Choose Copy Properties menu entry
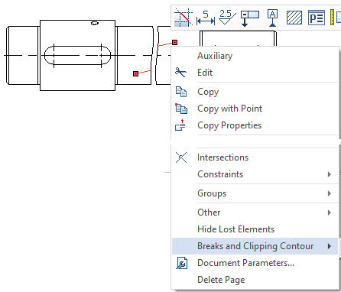 (255, 125)
